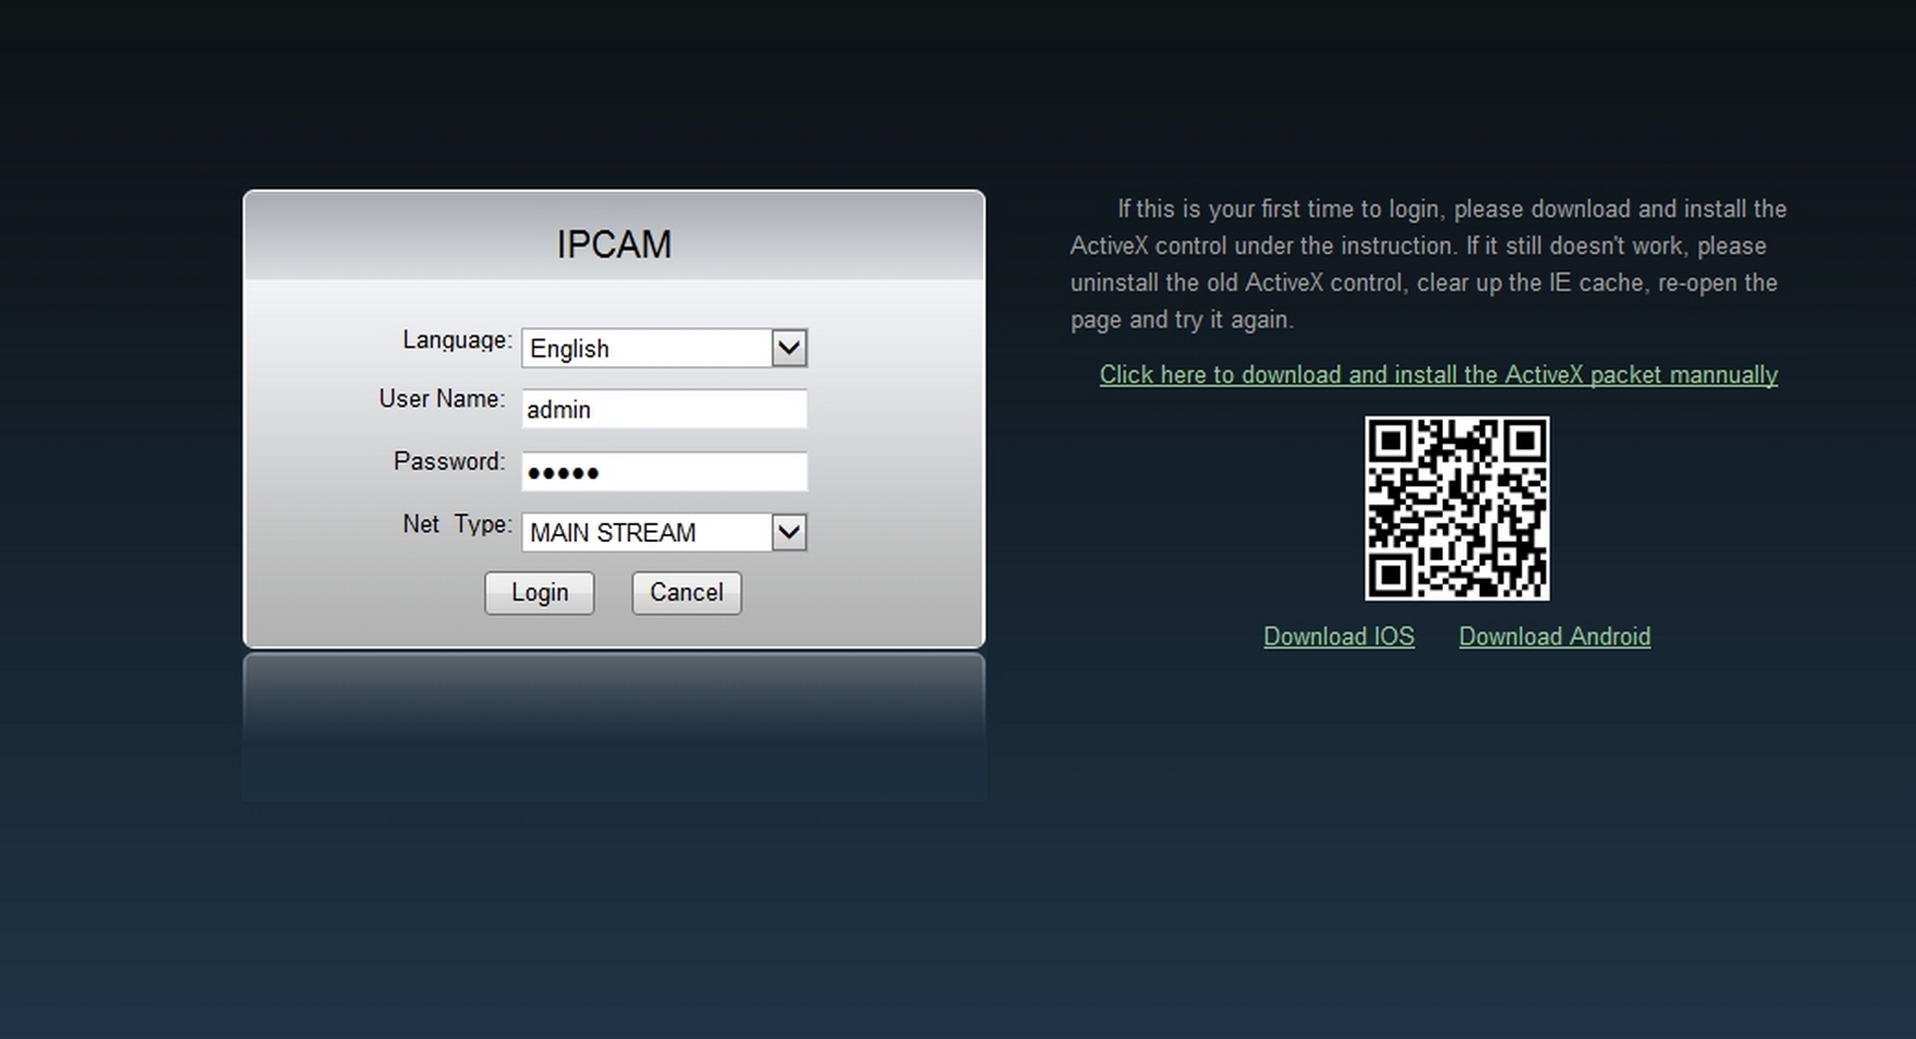Image resolution: width=1916 pixels, height=1039 pixels.
Task: Open the ActiveX packet manual download link
Action: click(1438, 374)
